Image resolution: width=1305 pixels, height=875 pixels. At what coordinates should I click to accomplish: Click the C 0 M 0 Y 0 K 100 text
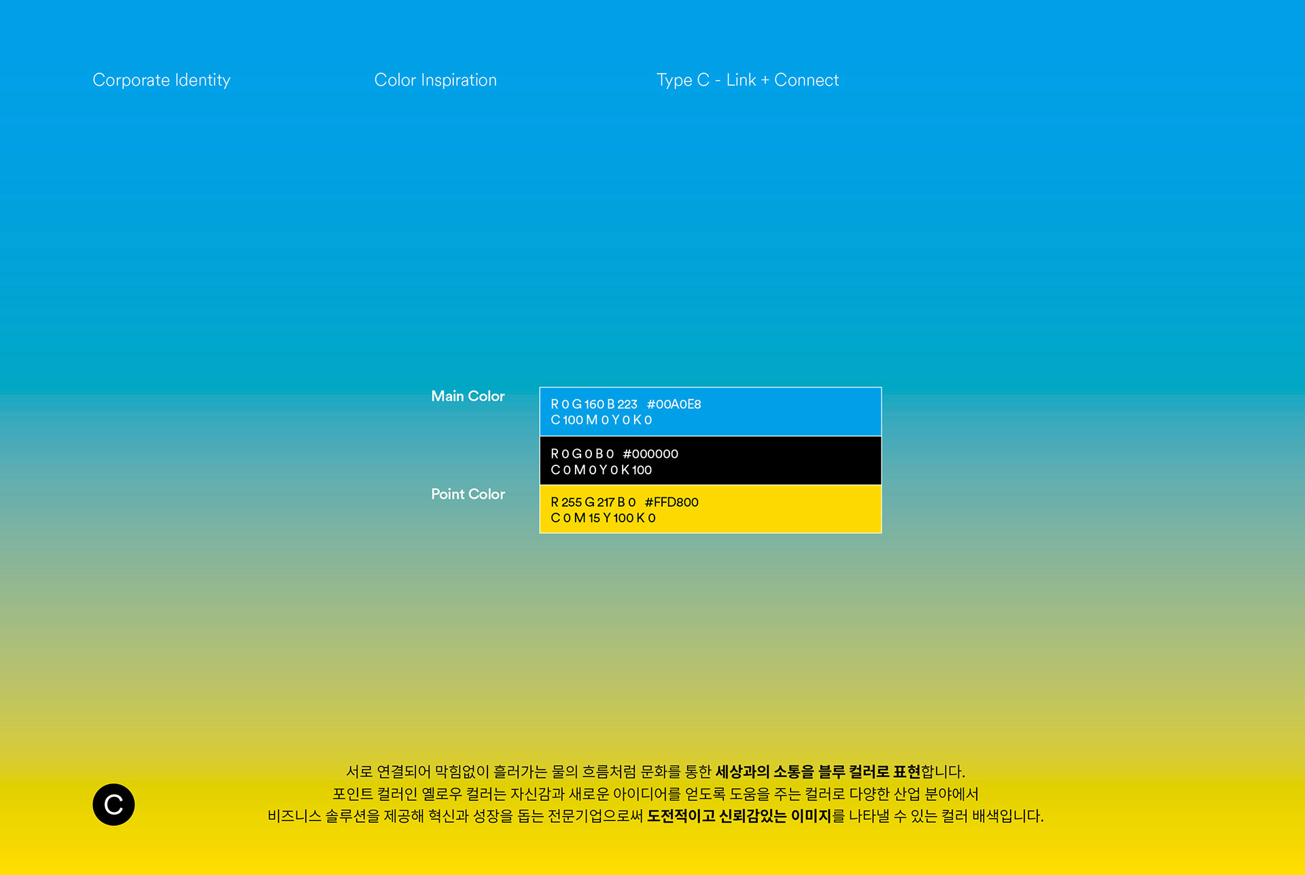(x=601, y=470)
